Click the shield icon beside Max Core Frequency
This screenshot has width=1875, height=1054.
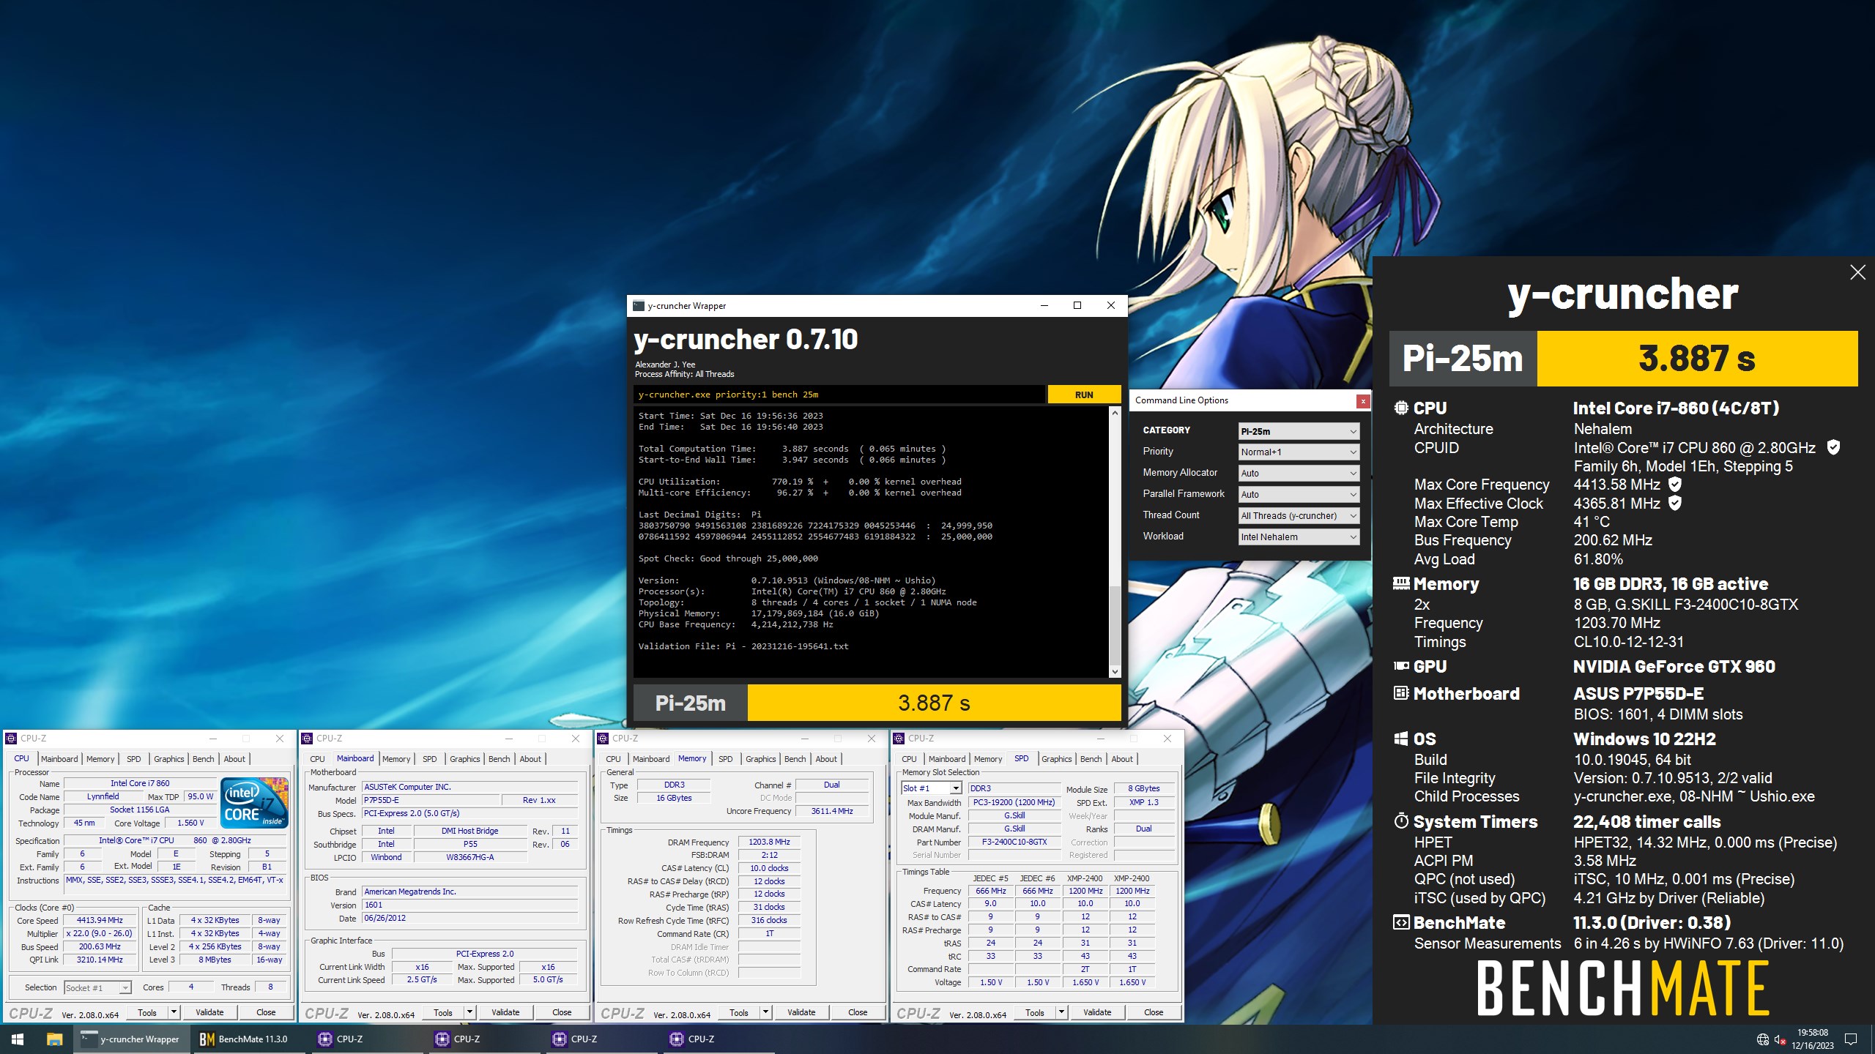pyautogui.click(x=1675, y=484)
